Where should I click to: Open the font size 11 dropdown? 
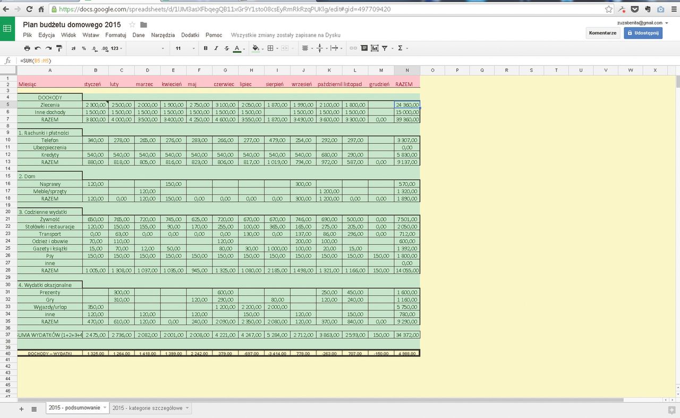(184, 48)
